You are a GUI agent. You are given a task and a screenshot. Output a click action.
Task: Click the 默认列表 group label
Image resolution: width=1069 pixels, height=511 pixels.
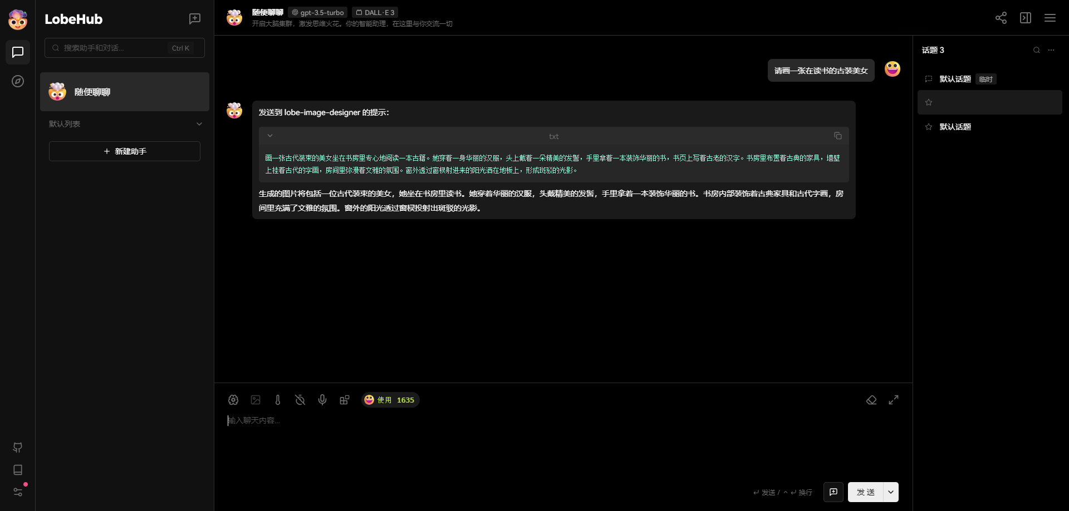65,124
